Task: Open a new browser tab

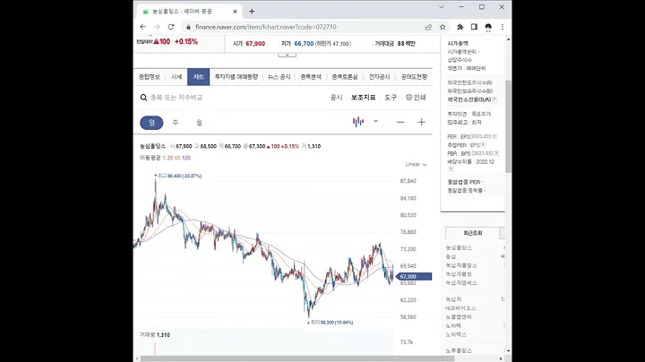Action: tap(252, 12)
